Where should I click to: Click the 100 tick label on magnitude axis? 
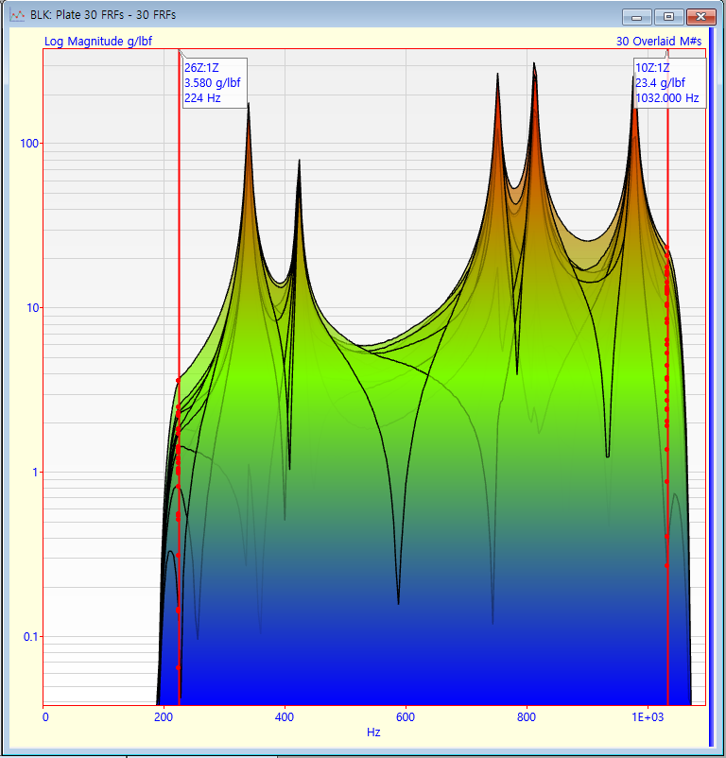(29, 144)
